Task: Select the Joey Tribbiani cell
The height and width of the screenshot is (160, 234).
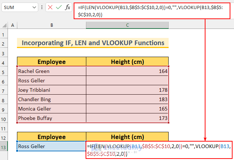Action: point(52,90)
